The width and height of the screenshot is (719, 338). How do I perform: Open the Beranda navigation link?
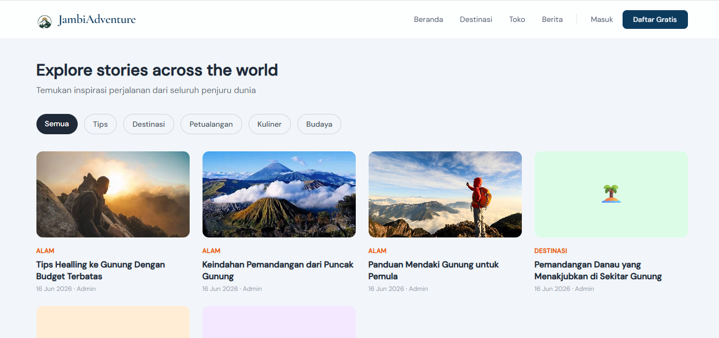(x=429, y=19)
